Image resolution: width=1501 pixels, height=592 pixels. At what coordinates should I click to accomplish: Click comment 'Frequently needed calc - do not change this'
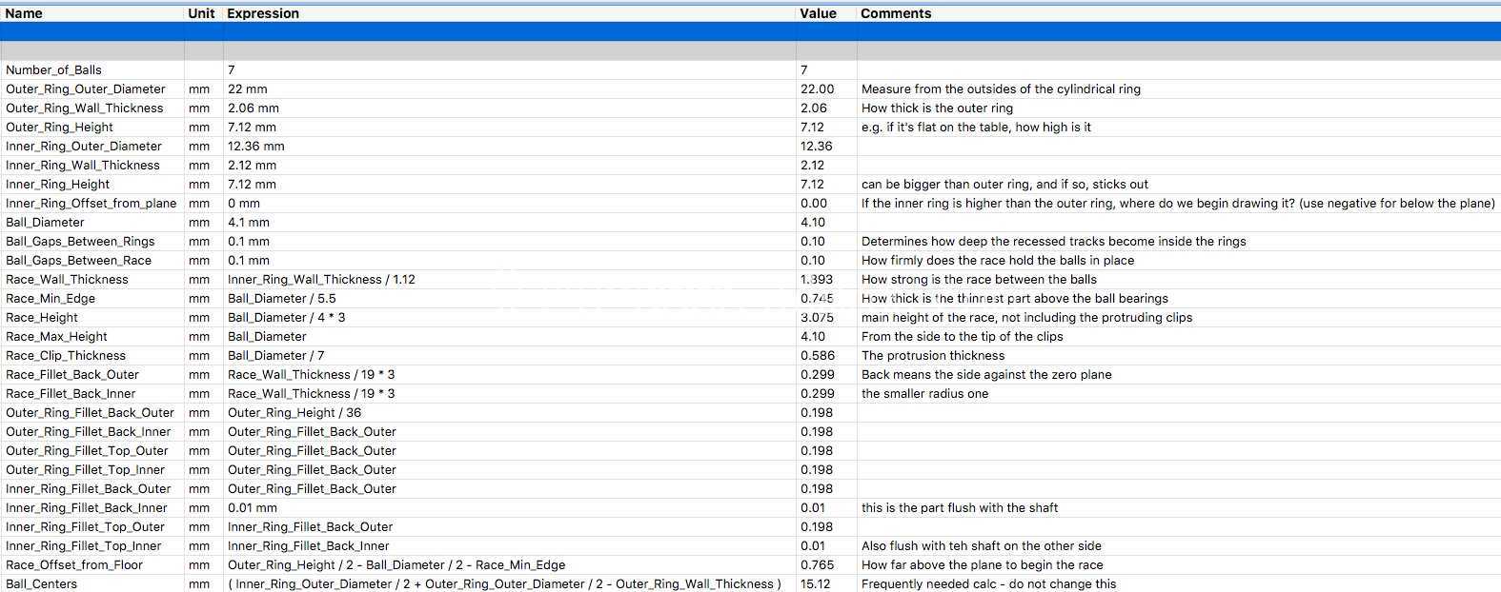click(988, 583)
